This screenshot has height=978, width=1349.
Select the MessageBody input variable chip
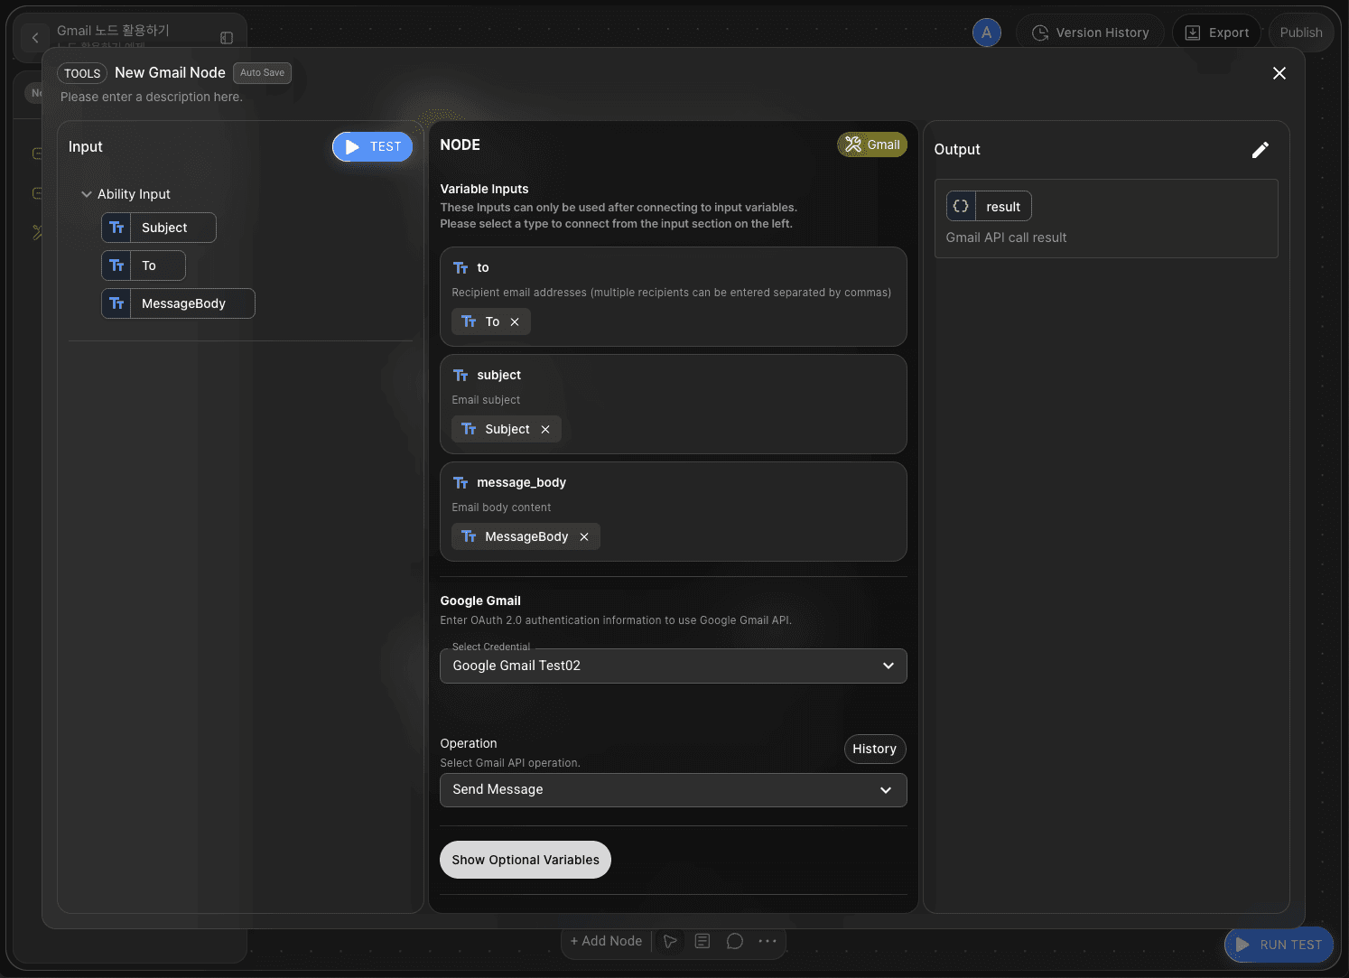(178, 303)
